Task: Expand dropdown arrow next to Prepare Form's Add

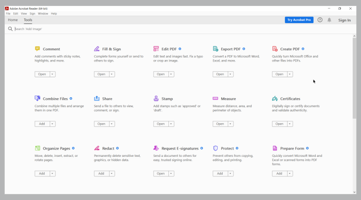Action: (290, 173)
